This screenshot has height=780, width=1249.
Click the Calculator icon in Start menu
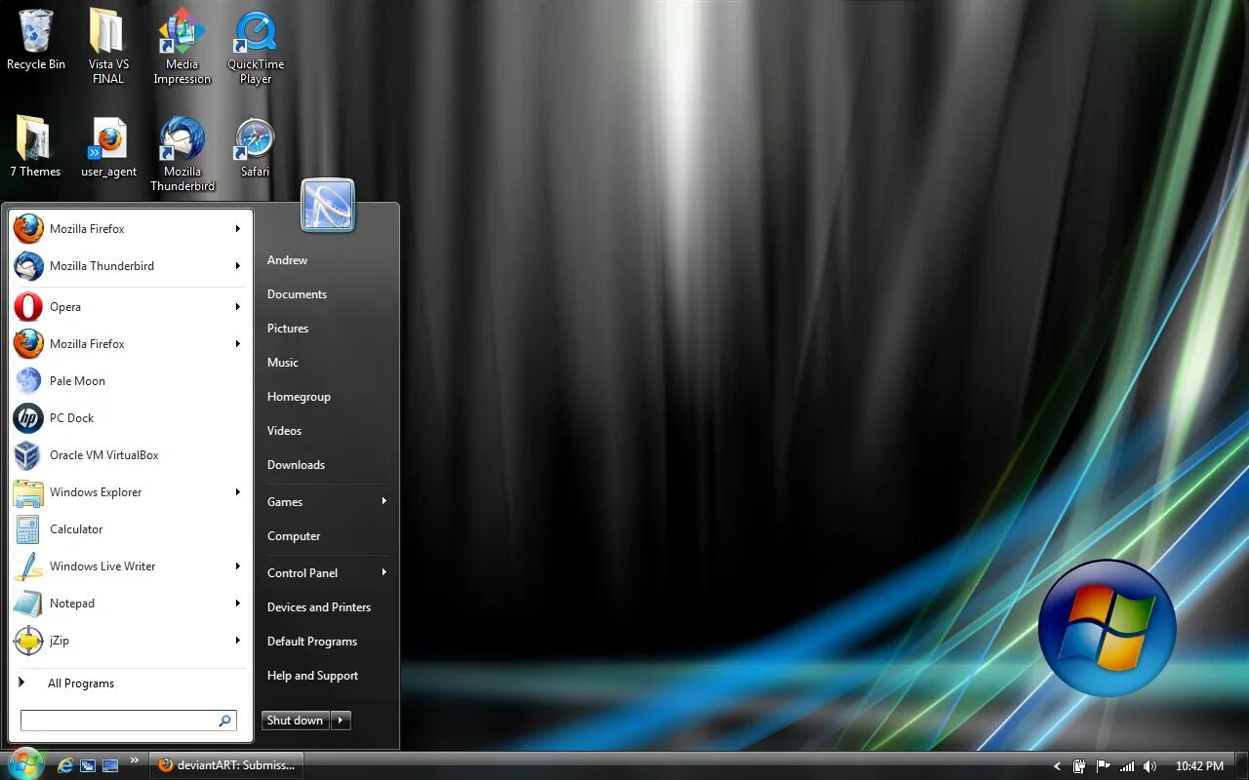pyautogui.click(x=28, y=529)
